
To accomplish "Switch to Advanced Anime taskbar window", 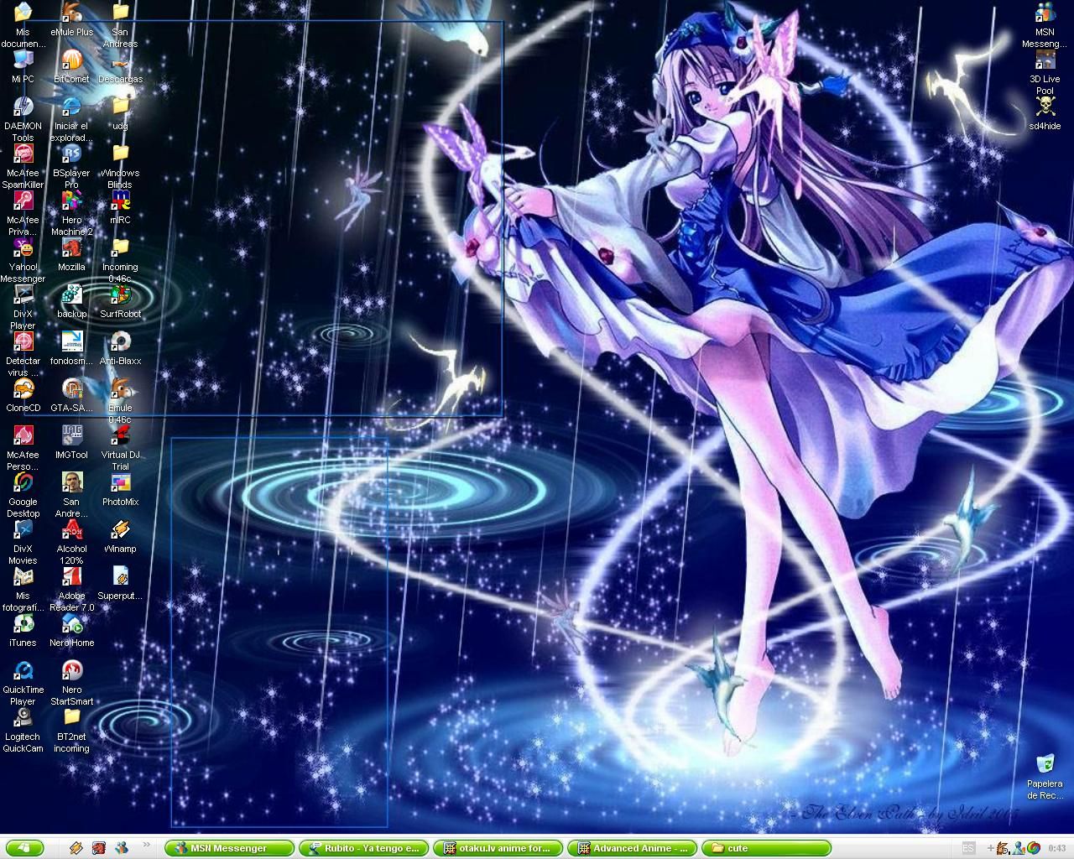I will coord(633,848).
